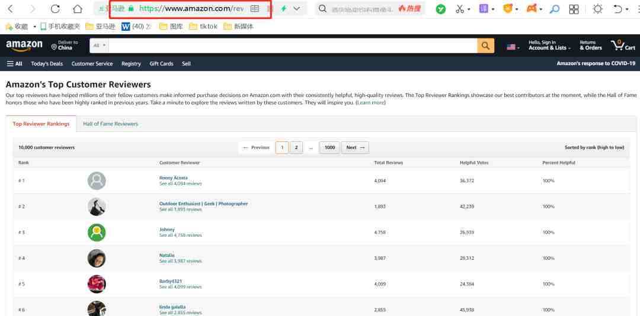Change the Deliver to China location

pyautogui.click(x=65, y=45)
